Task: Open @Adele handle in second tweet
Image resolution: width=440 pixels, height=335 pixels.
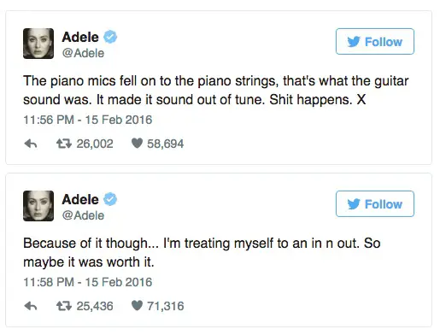Action: pyautogui.click(x=83, y=215)
